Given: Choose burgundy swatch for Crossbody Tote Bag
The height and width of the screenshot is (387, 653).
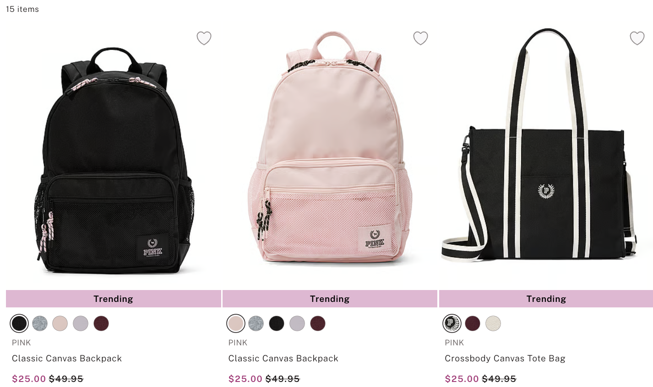Looking at the screenshot, I should [473, 323].
